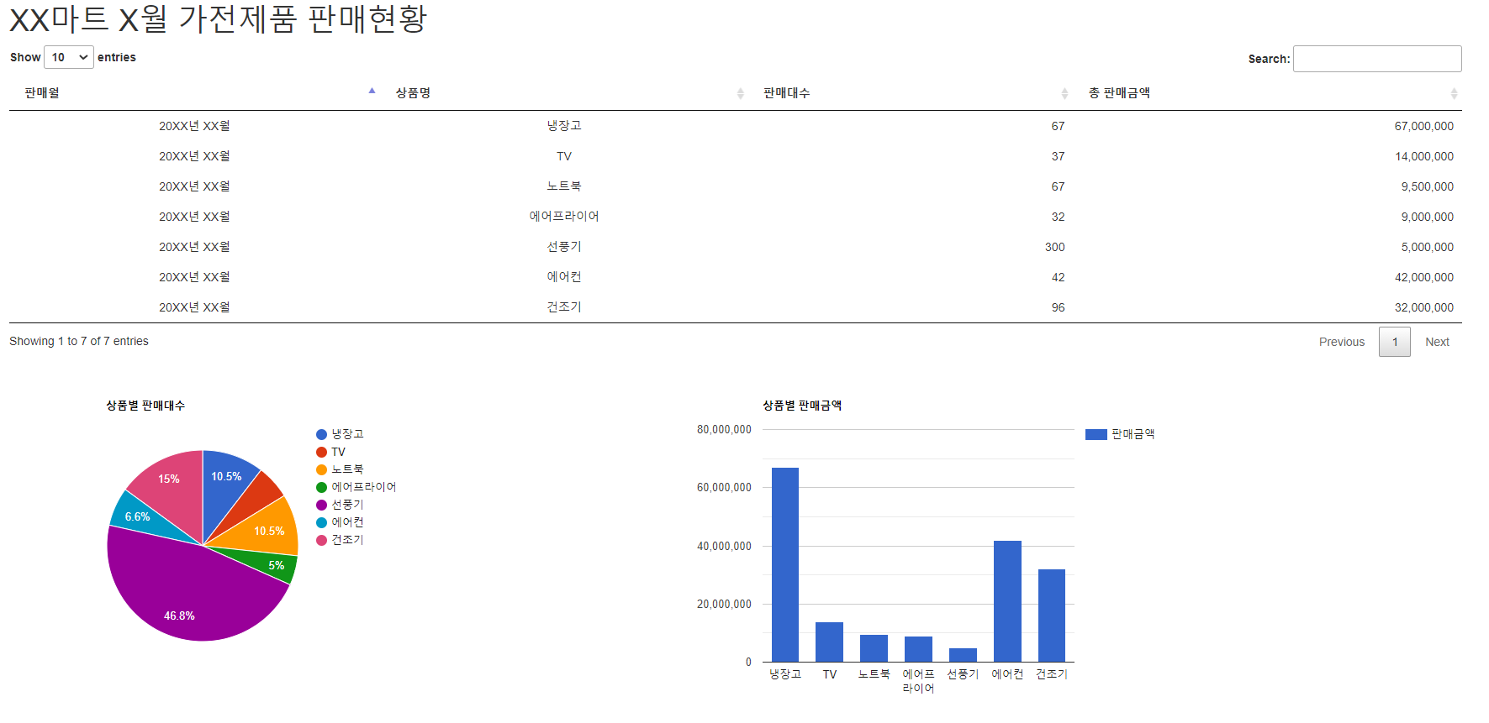The image size is (1489, 723).
Task: Click the 선풍기 bar in bar chart
Action: 963,655
